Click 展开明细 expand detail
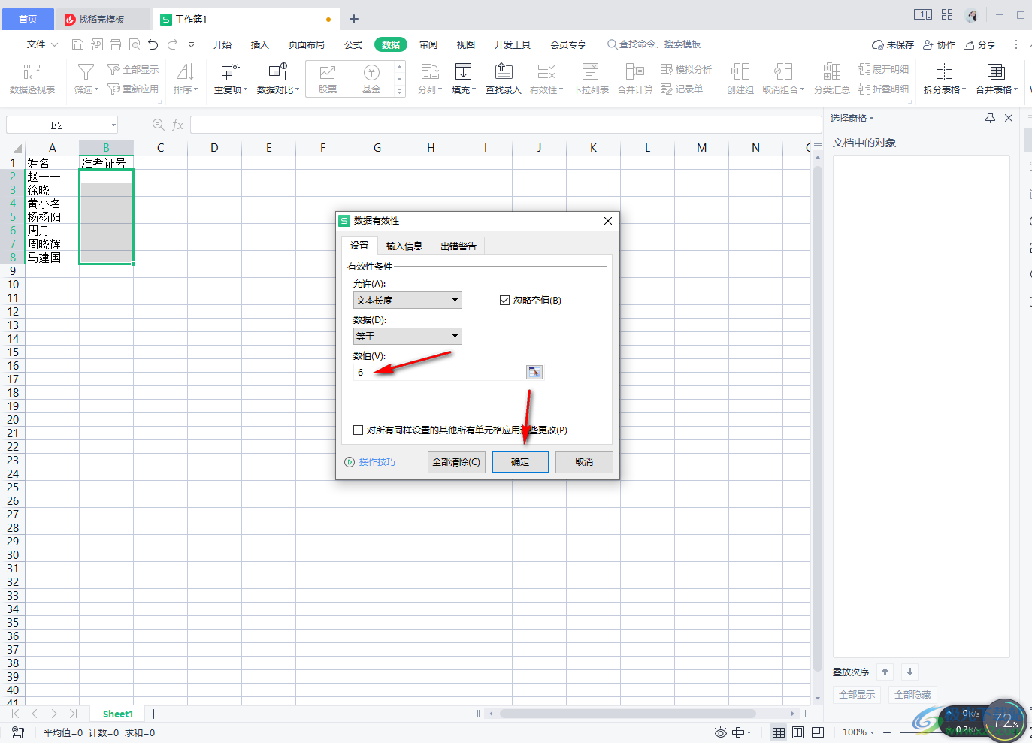This screenshot has height=743, width=1032. (883, 69)
